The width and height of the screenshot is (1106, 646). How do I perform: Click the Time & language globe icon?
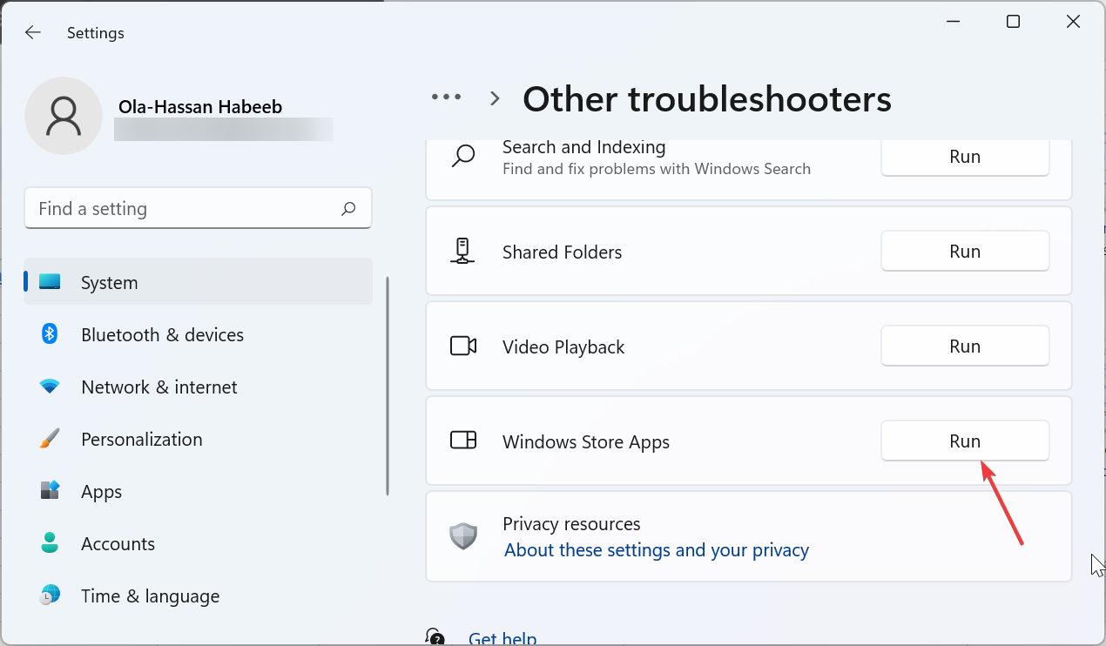coord(50,596)
